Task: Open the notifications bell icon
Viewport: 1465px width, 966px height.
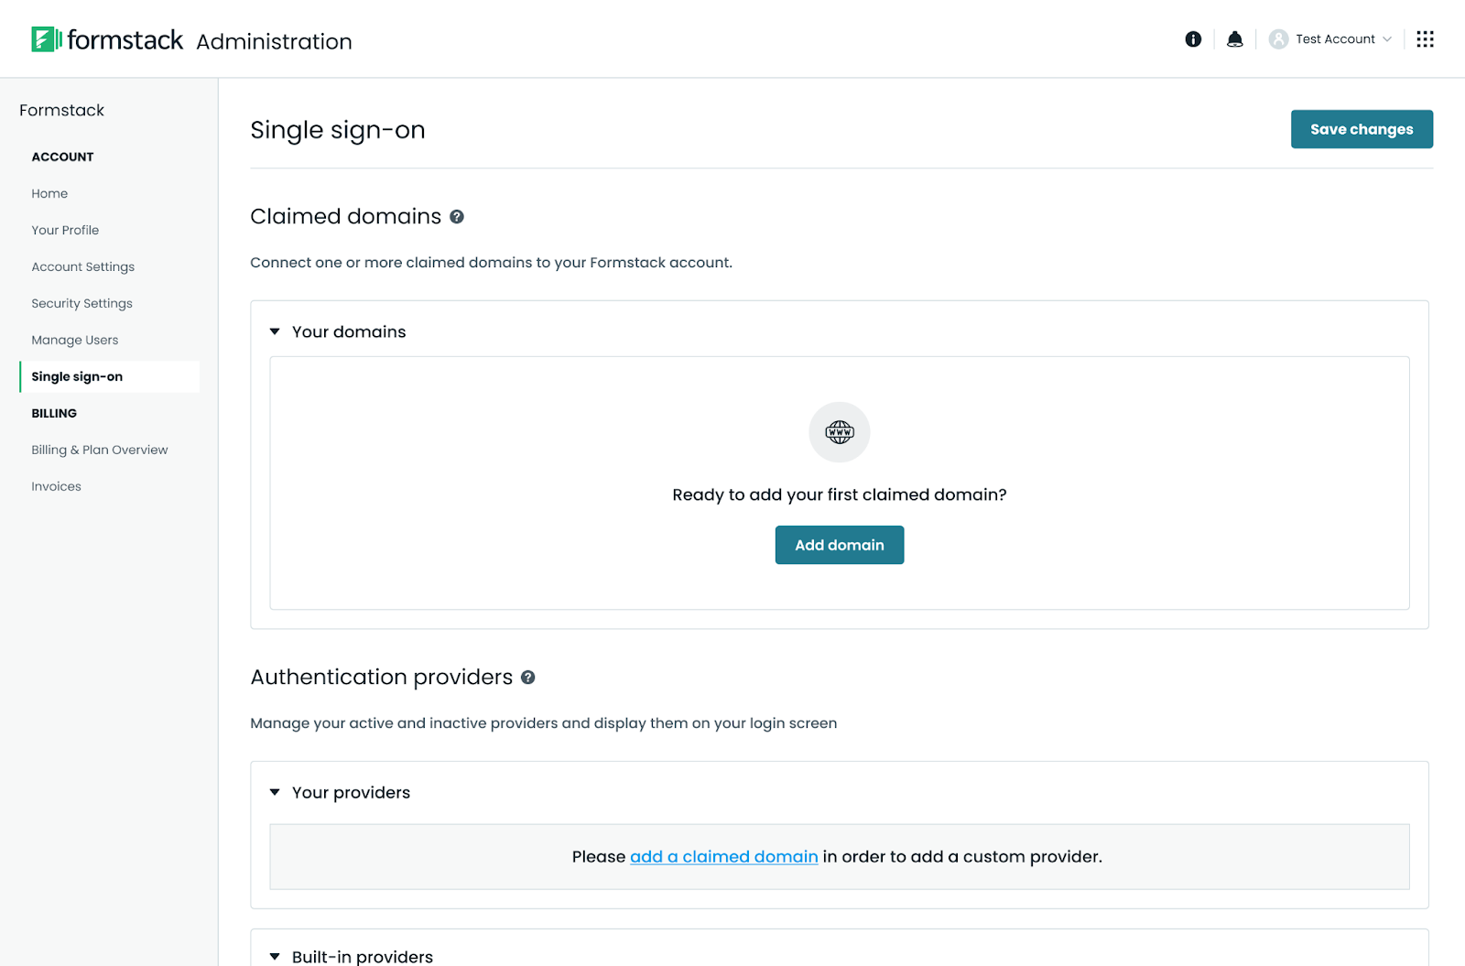Action: (x=1235, y=39)
